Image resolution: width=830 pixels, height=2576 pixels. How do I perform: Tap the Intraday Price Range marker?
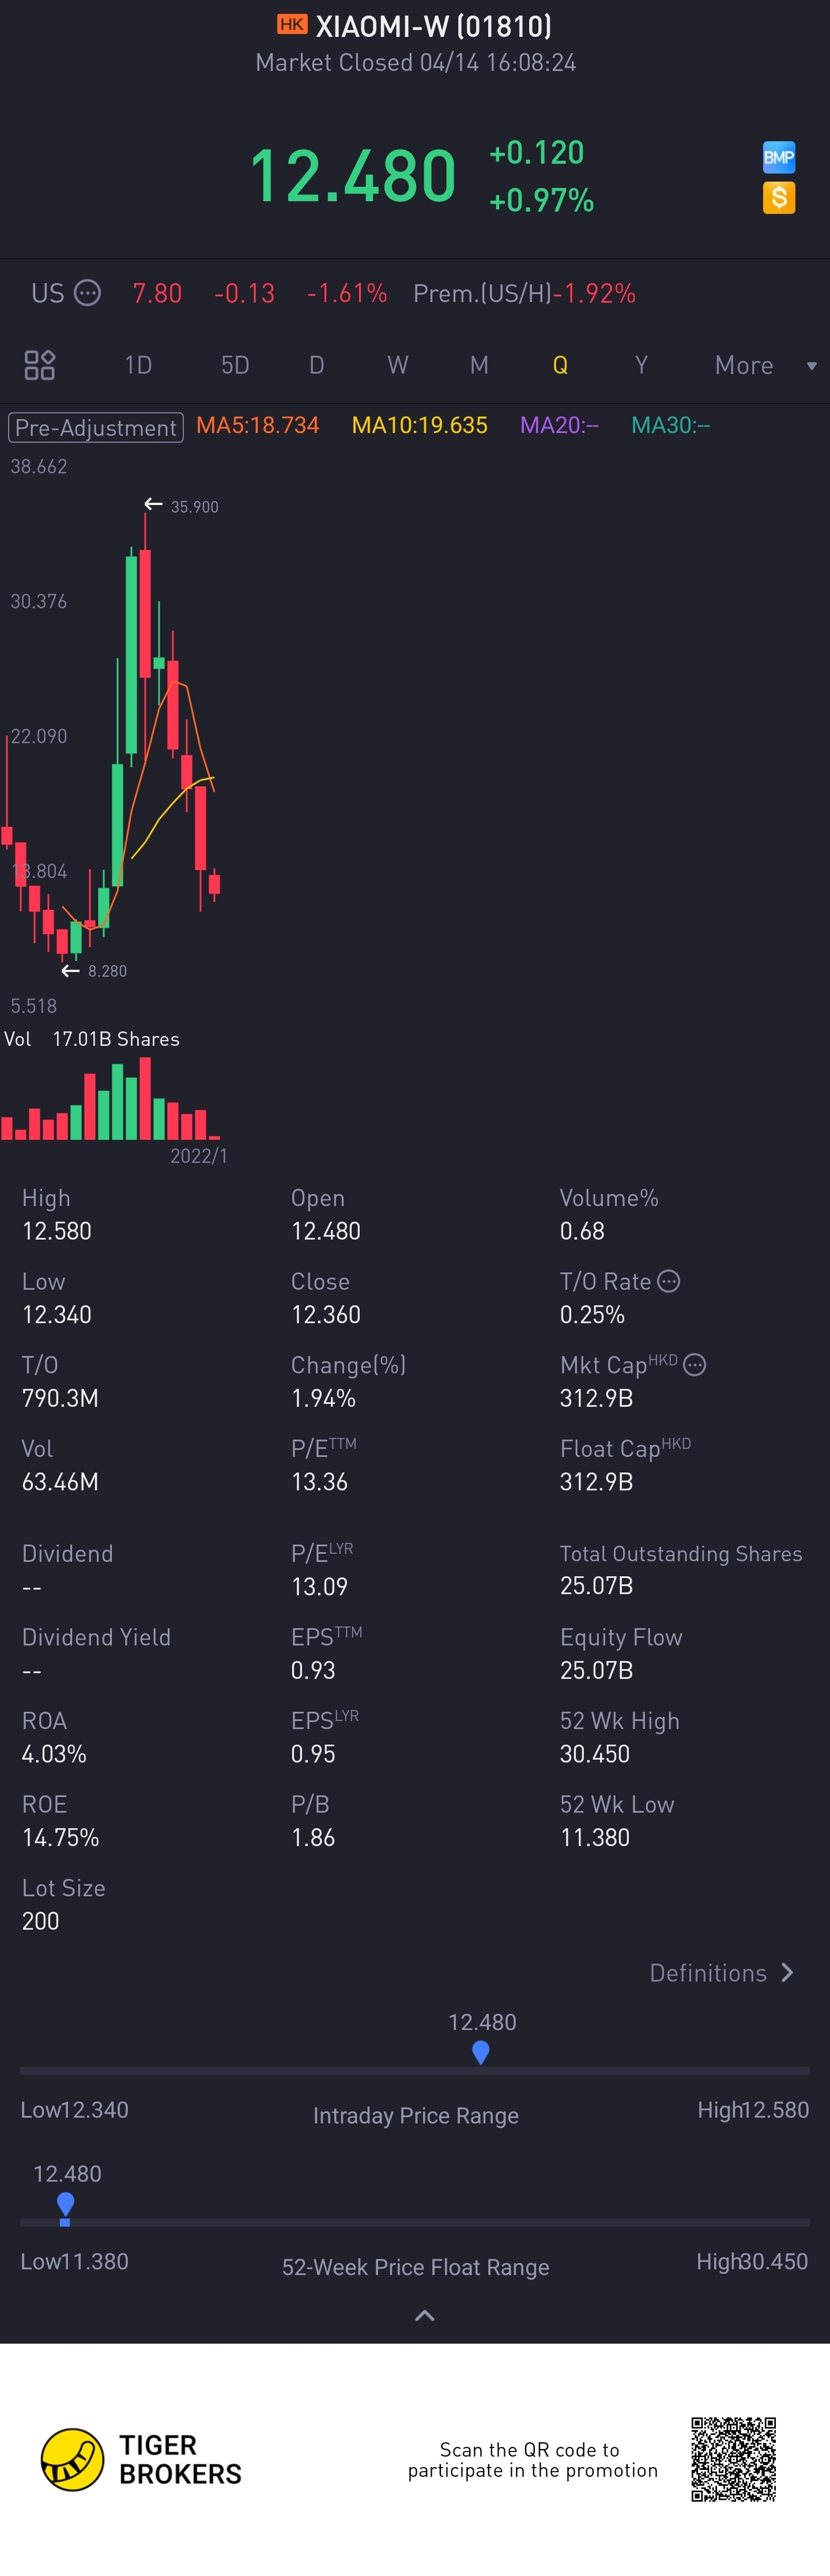[481, 2053]
